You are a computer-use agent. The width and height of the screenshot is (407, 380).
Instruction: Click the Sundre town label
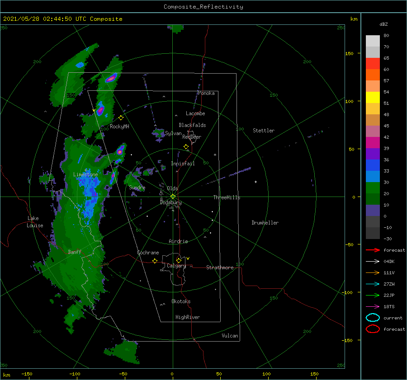tap(137, 188)
